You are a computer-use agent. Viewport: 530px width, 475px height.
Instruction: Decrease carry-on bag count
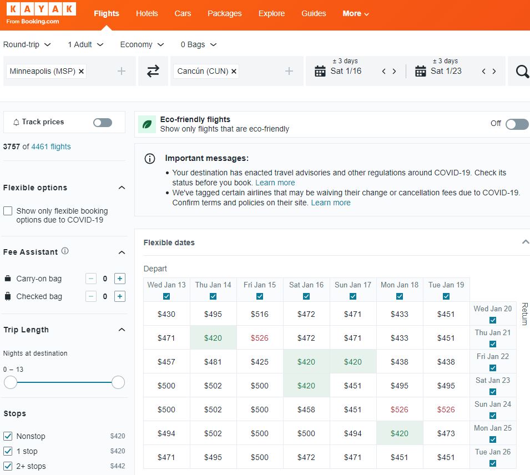tap(90, 279)
